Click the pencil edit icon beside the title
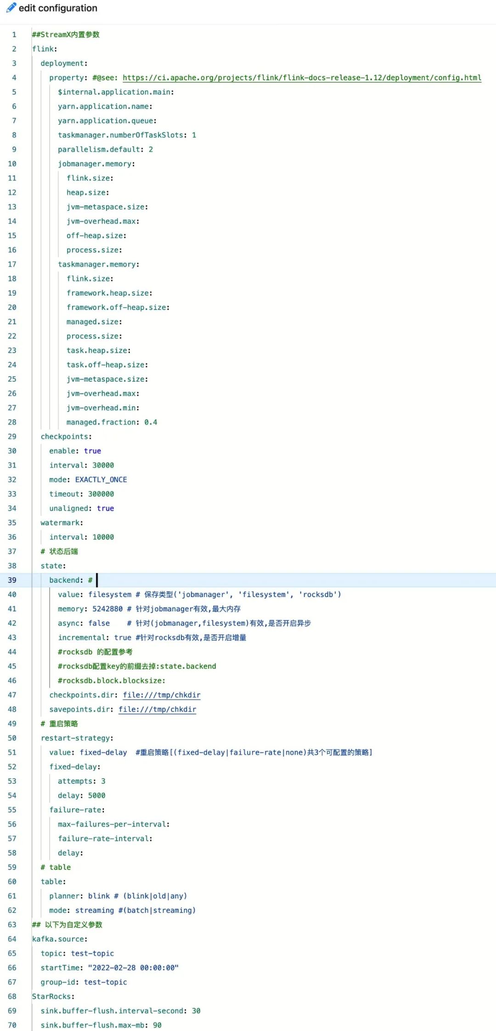The image size is (496, 1031). tap(11, 8)
